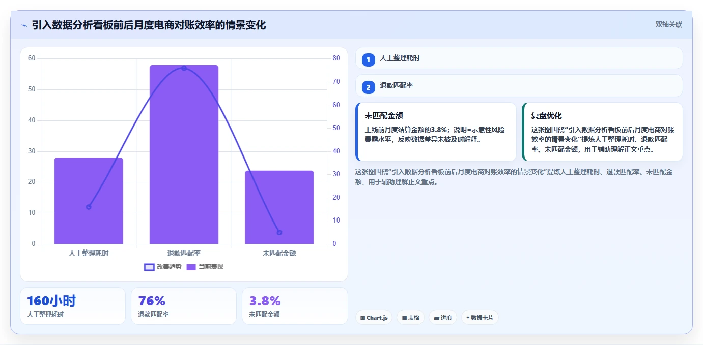Image resolution: width=703 pixels, height=345 pixels.
Task: Click the right axis value 80
Action: point(336,58)
